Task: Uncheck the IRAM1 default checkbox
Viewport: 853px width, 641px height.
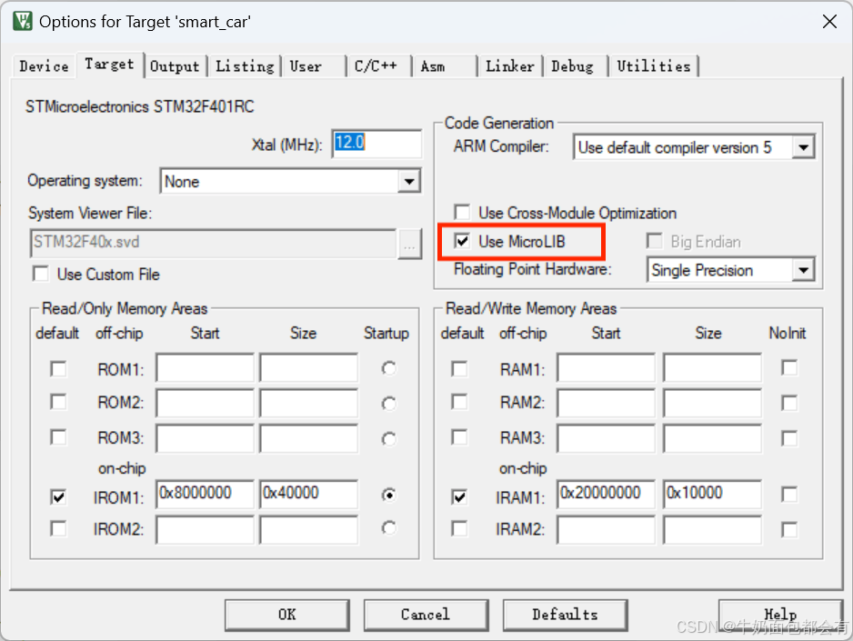Action: 459,496
